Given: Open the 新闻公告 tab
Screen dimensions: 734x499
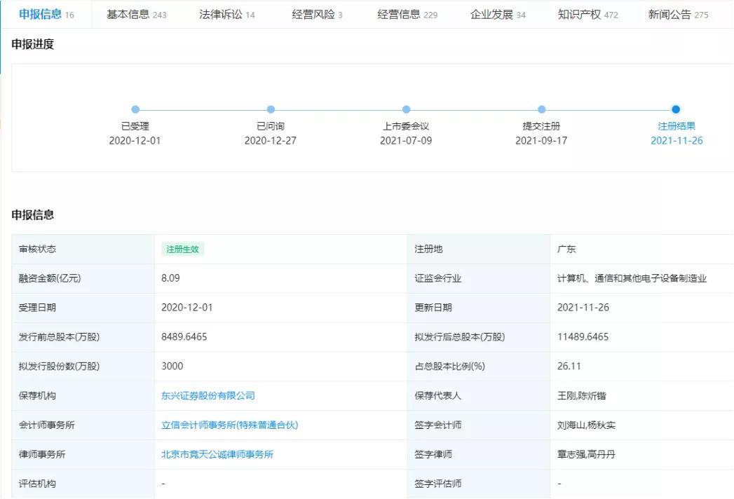Looking at the screenshot, I should click(x=670, y=13).
